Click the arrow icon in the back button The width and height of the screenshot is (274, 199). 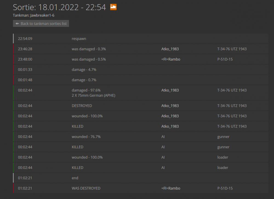point(17,23)
